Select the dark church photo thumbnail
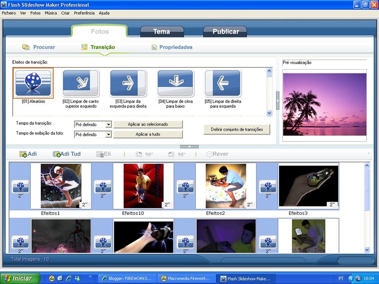This screenshot has height=284, width=379. pyautogui.click(x=61, y=236)
